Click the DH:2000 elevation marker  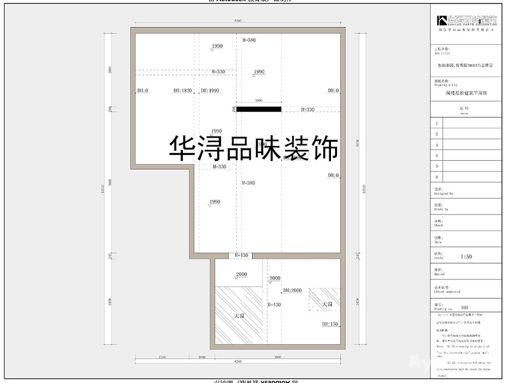coord(293,291)
